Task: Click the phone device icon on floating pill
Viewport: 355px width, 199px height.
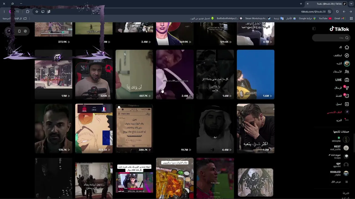Action: [19, 31]
